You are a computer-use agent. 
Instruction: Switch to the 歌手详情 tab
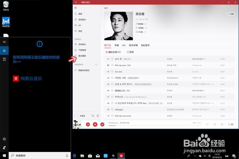click(133, 45)
